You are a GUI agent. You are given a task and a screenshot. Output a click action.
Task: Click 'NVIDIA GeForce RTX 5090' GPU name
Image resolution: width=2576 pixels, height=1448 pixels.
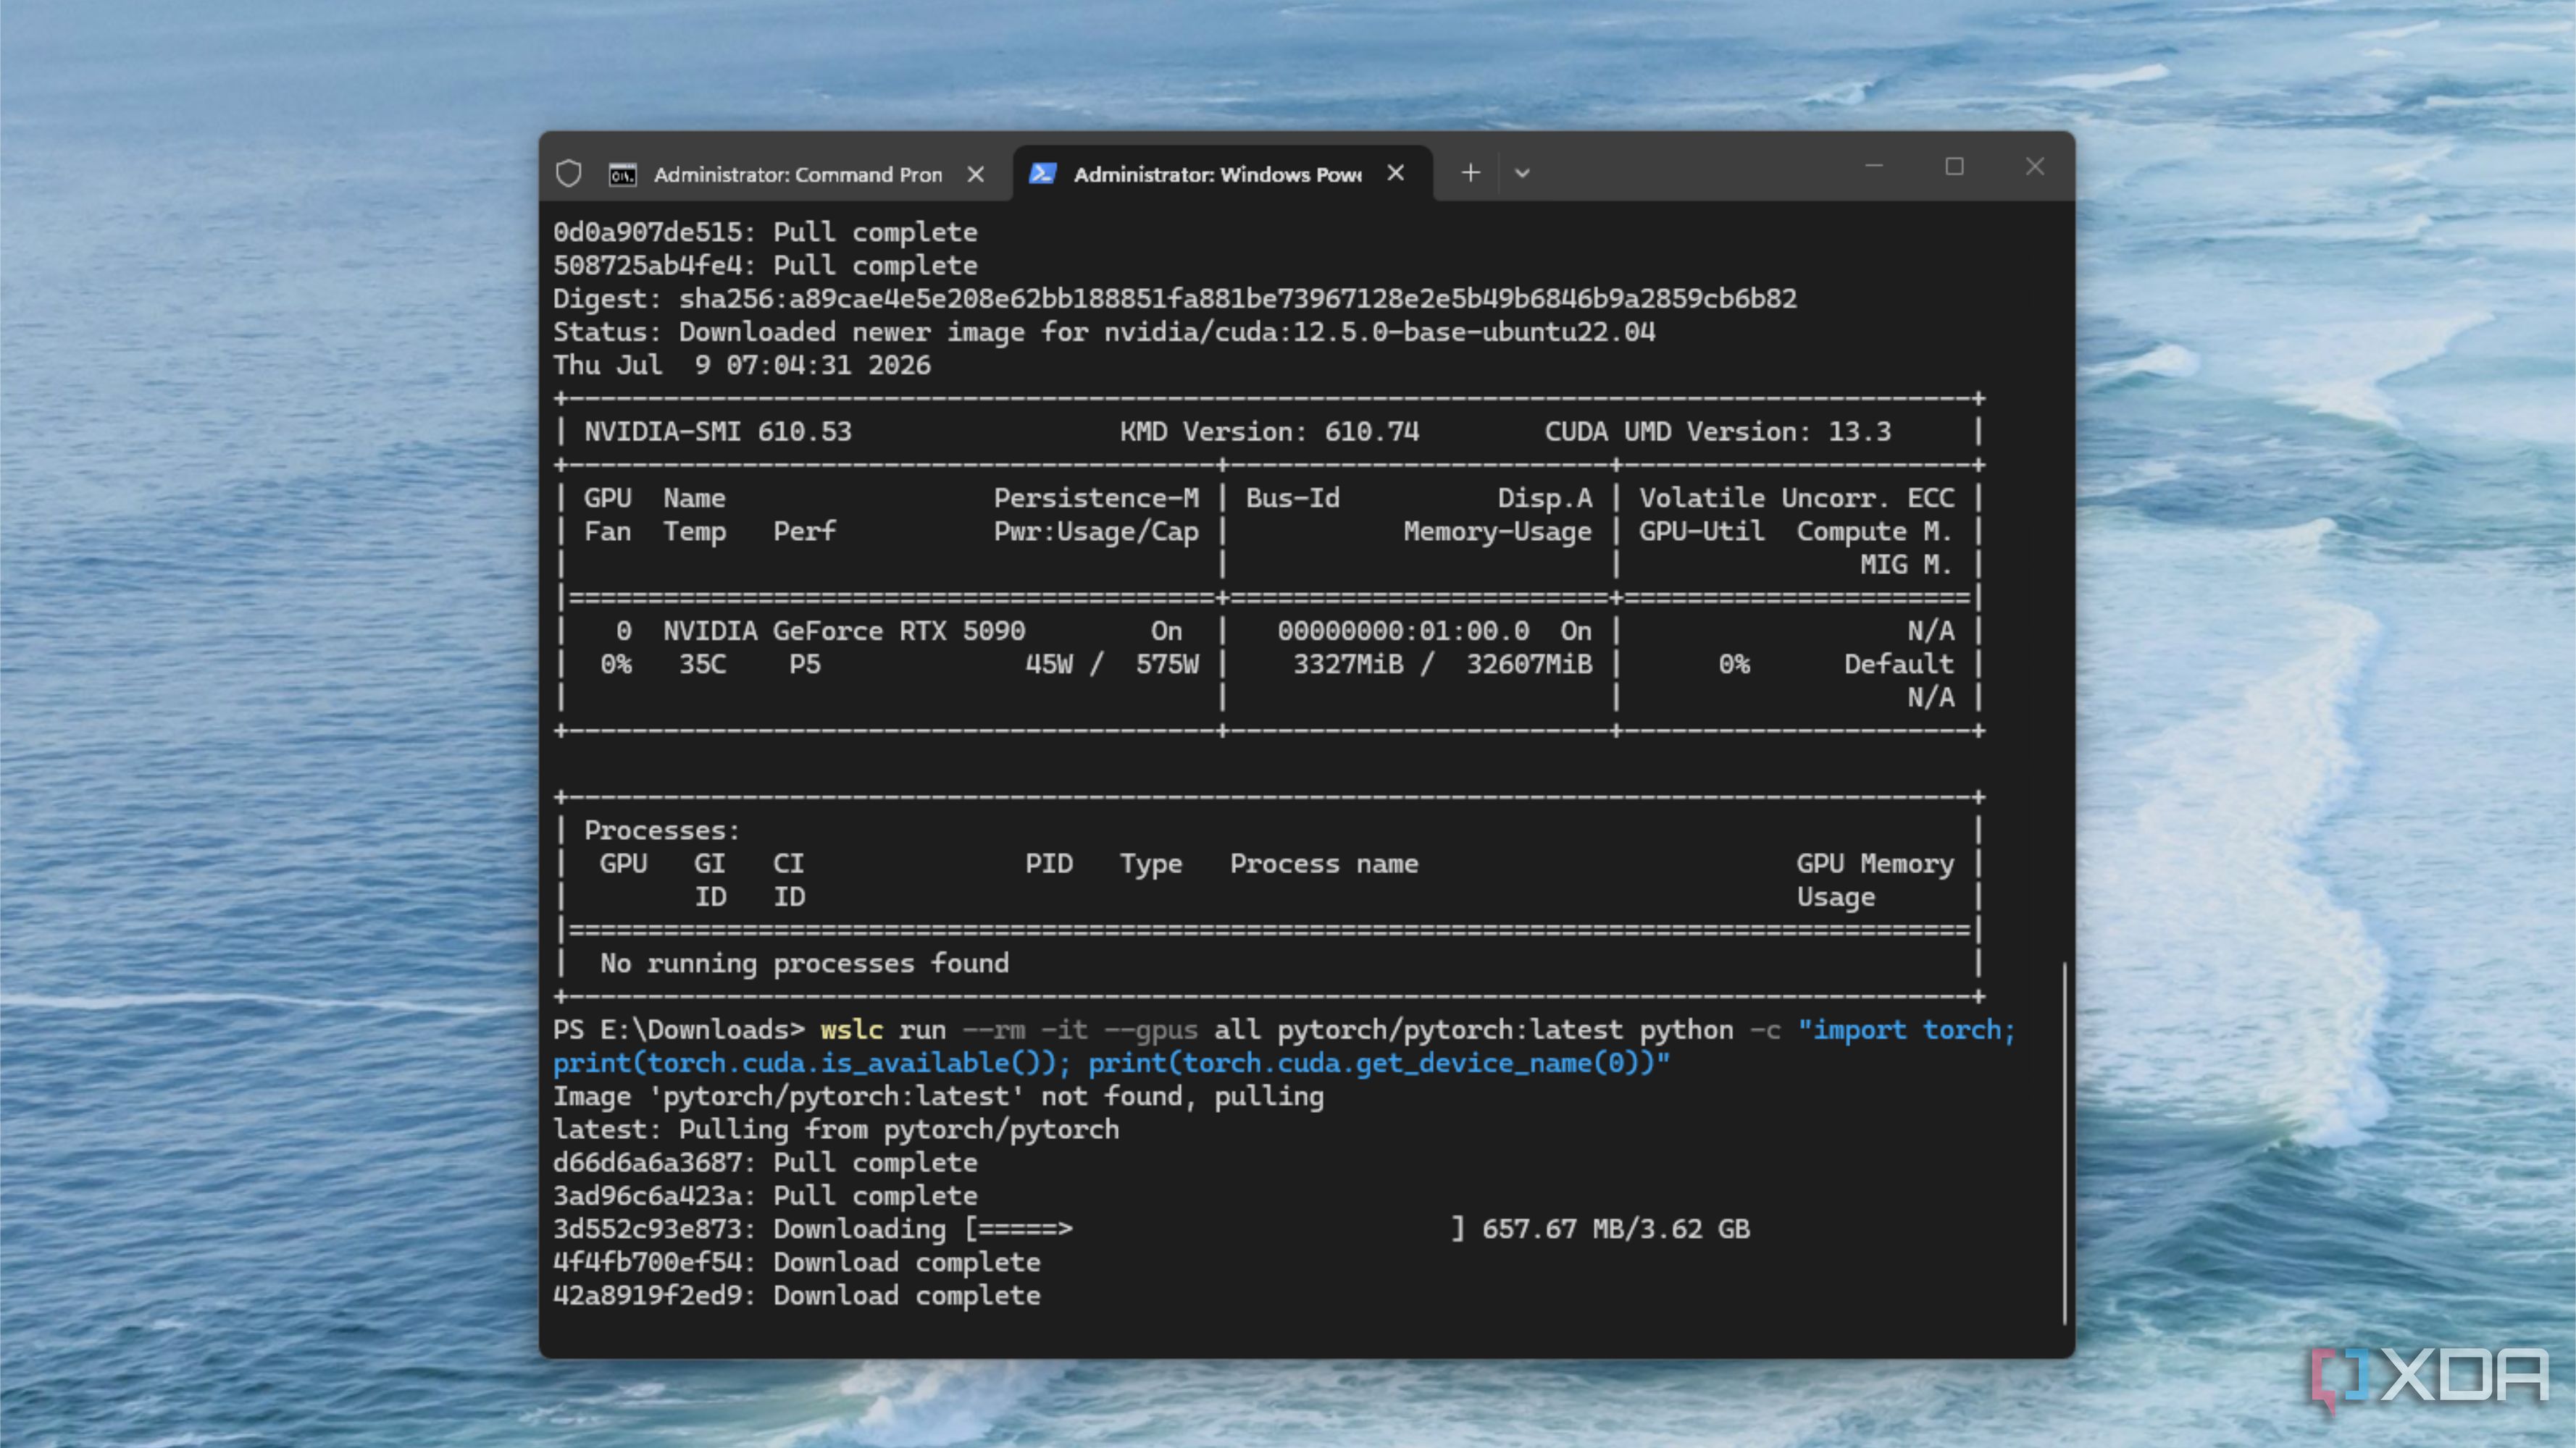click(844, 631)
